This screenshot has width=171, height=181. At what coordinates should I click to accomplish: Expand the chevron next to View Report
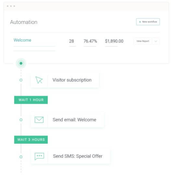tap(156, 41)
